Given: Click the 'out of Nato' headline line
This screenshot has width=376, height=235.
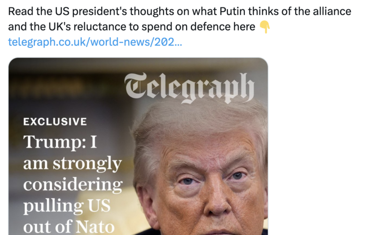Looking at the screenshot, I should [x=69, y=227].
